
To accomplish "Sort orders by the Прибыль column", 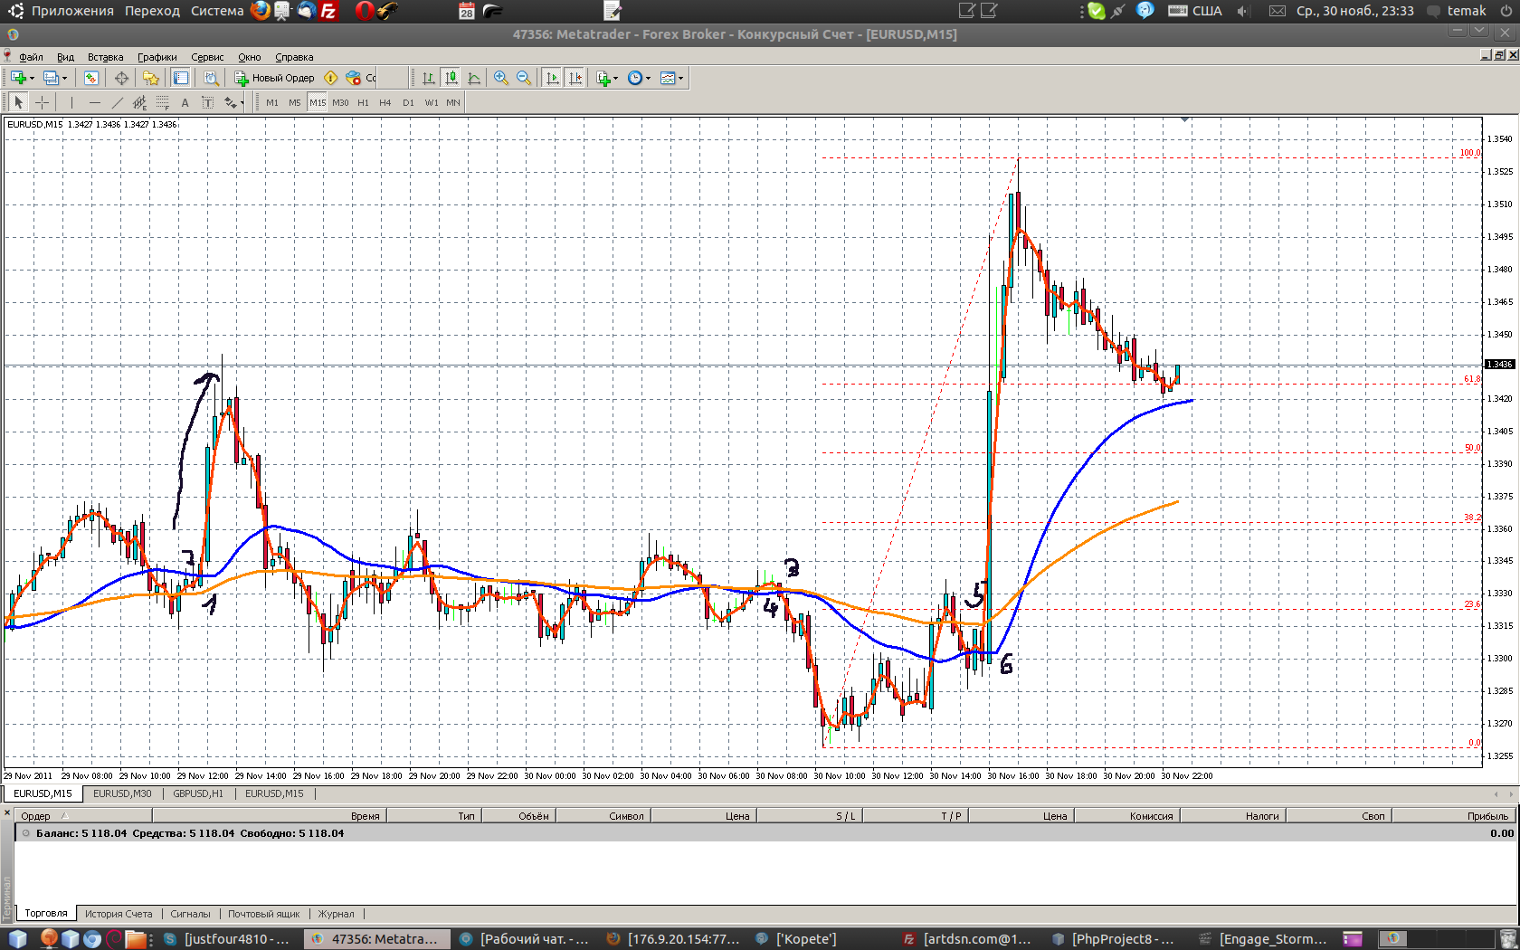I will 1455,816.
